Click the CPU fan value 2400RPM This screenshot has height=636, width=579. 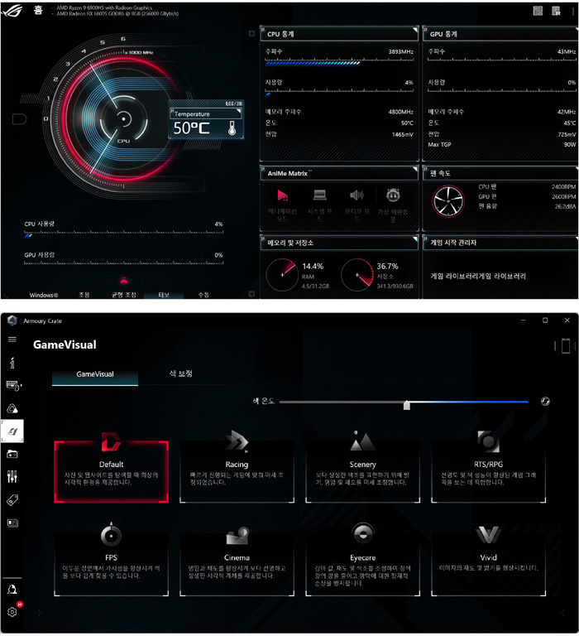563,187
